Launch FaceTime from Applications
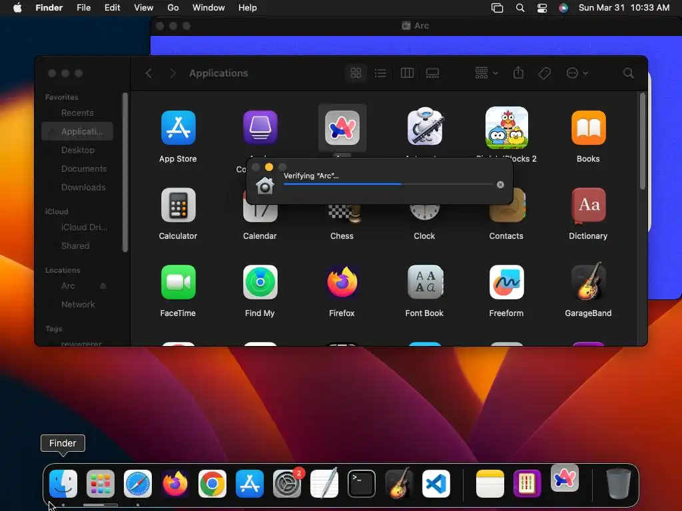 coord(178,282)
